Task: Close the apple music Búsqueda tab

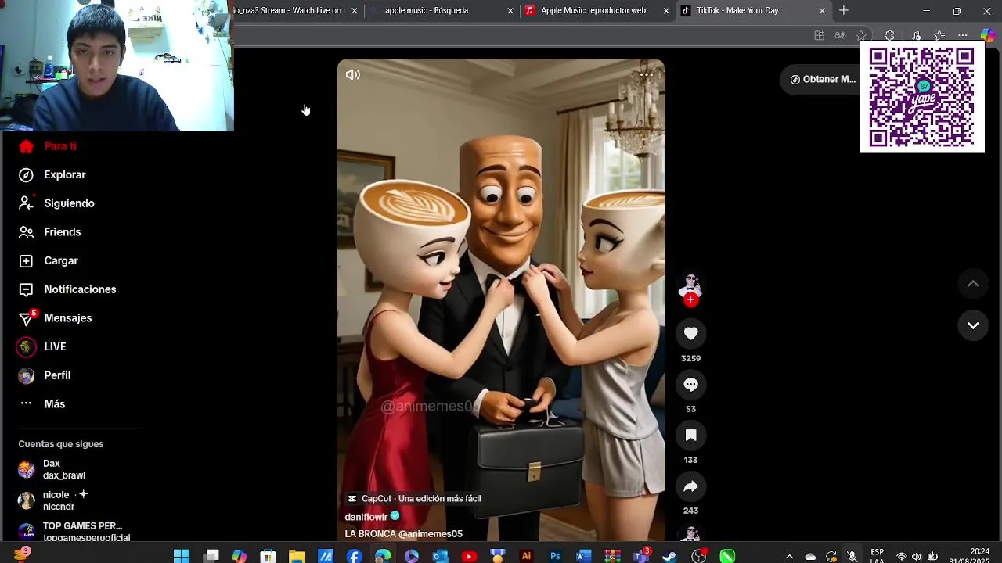Action: coord(510,11)
